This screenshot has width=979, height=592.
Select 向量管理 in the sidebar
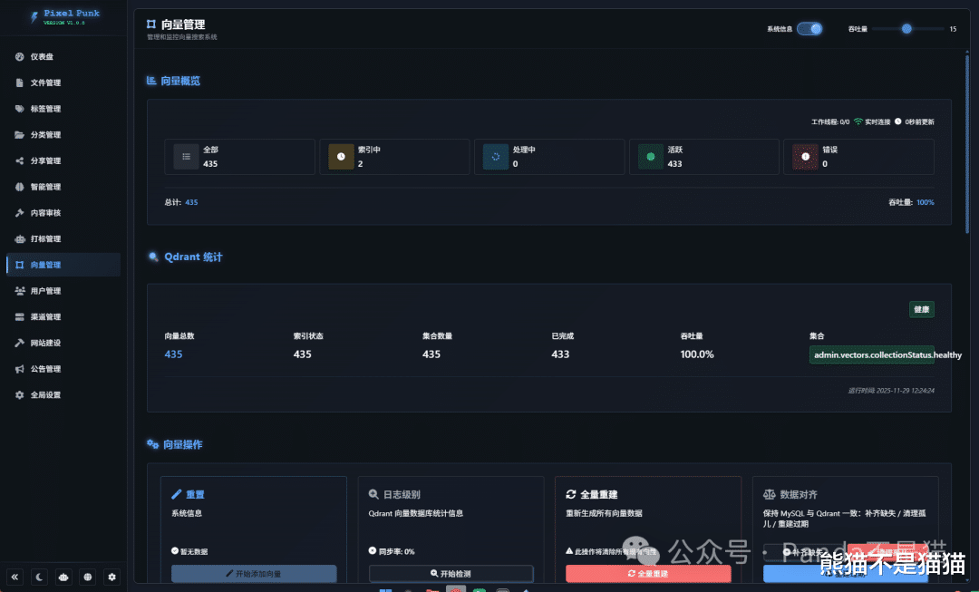(63, 265)
